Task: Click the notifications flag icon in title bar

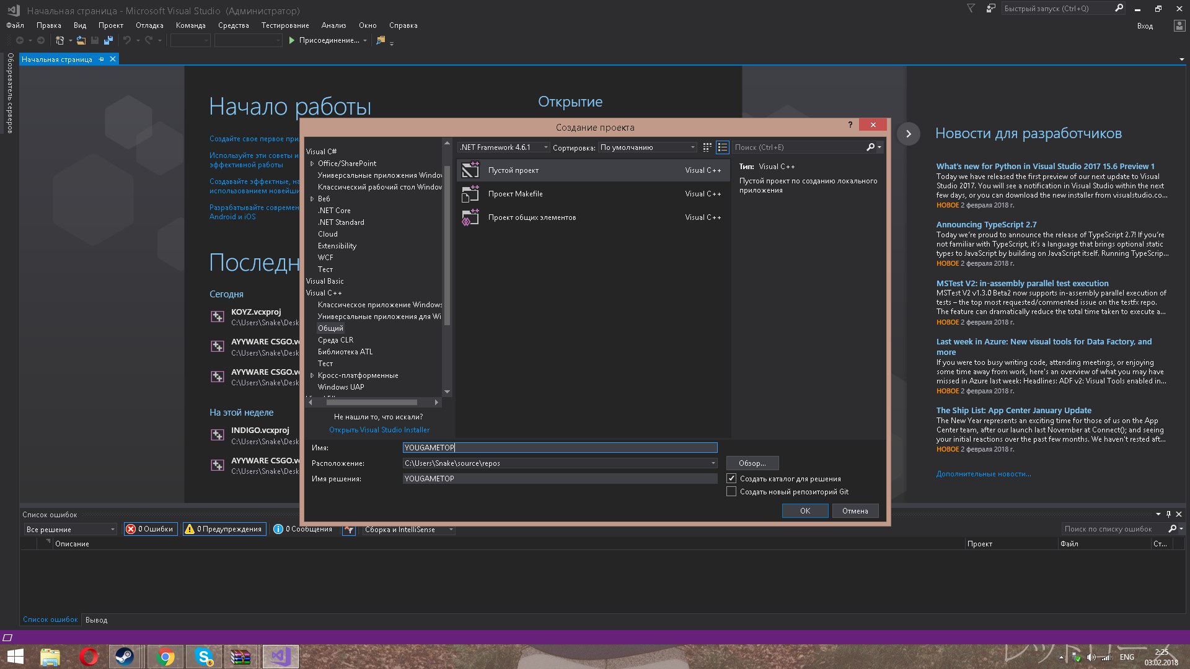Action: pyautogui.click(x=971, y=9)
